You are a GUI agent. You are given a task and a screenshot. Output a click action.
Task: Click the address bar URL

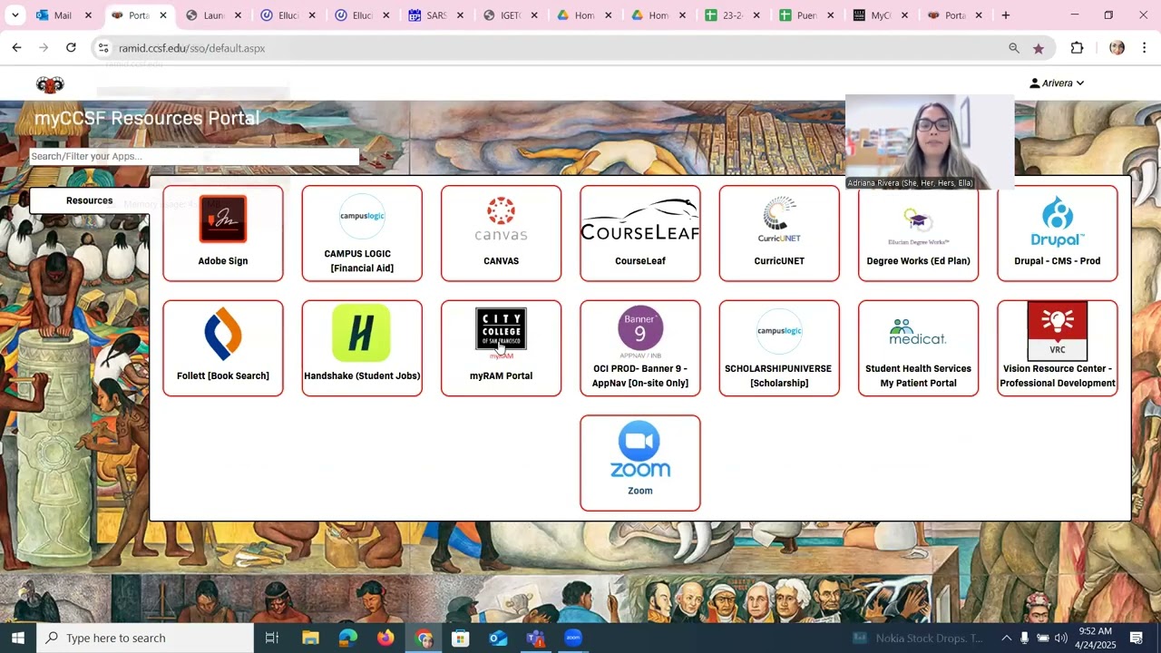[191, 48]
